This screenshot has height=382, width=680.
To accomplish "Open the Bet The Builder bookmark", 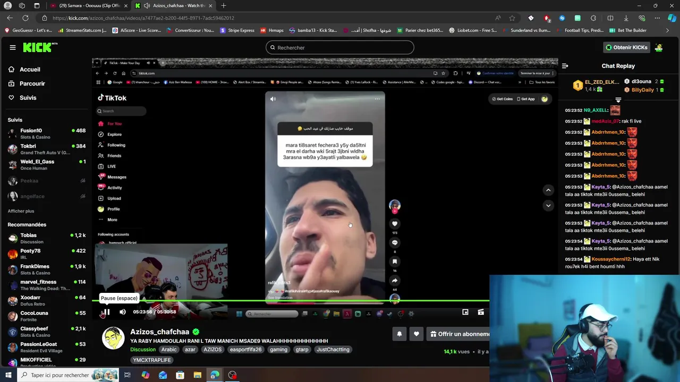I will coord(627,30).
